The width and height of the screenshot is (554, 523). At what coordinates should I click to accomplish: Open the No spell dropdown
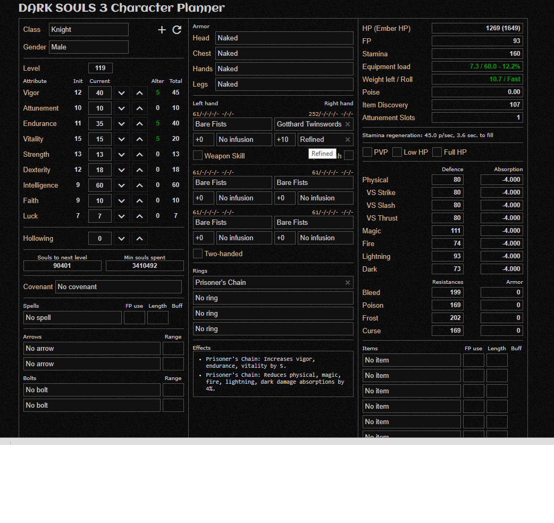[x=72, y=317]
